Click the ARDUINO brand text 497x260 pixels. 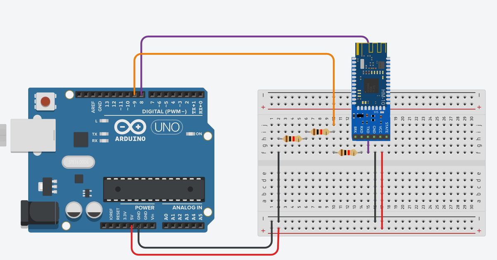tap(130, 139)
